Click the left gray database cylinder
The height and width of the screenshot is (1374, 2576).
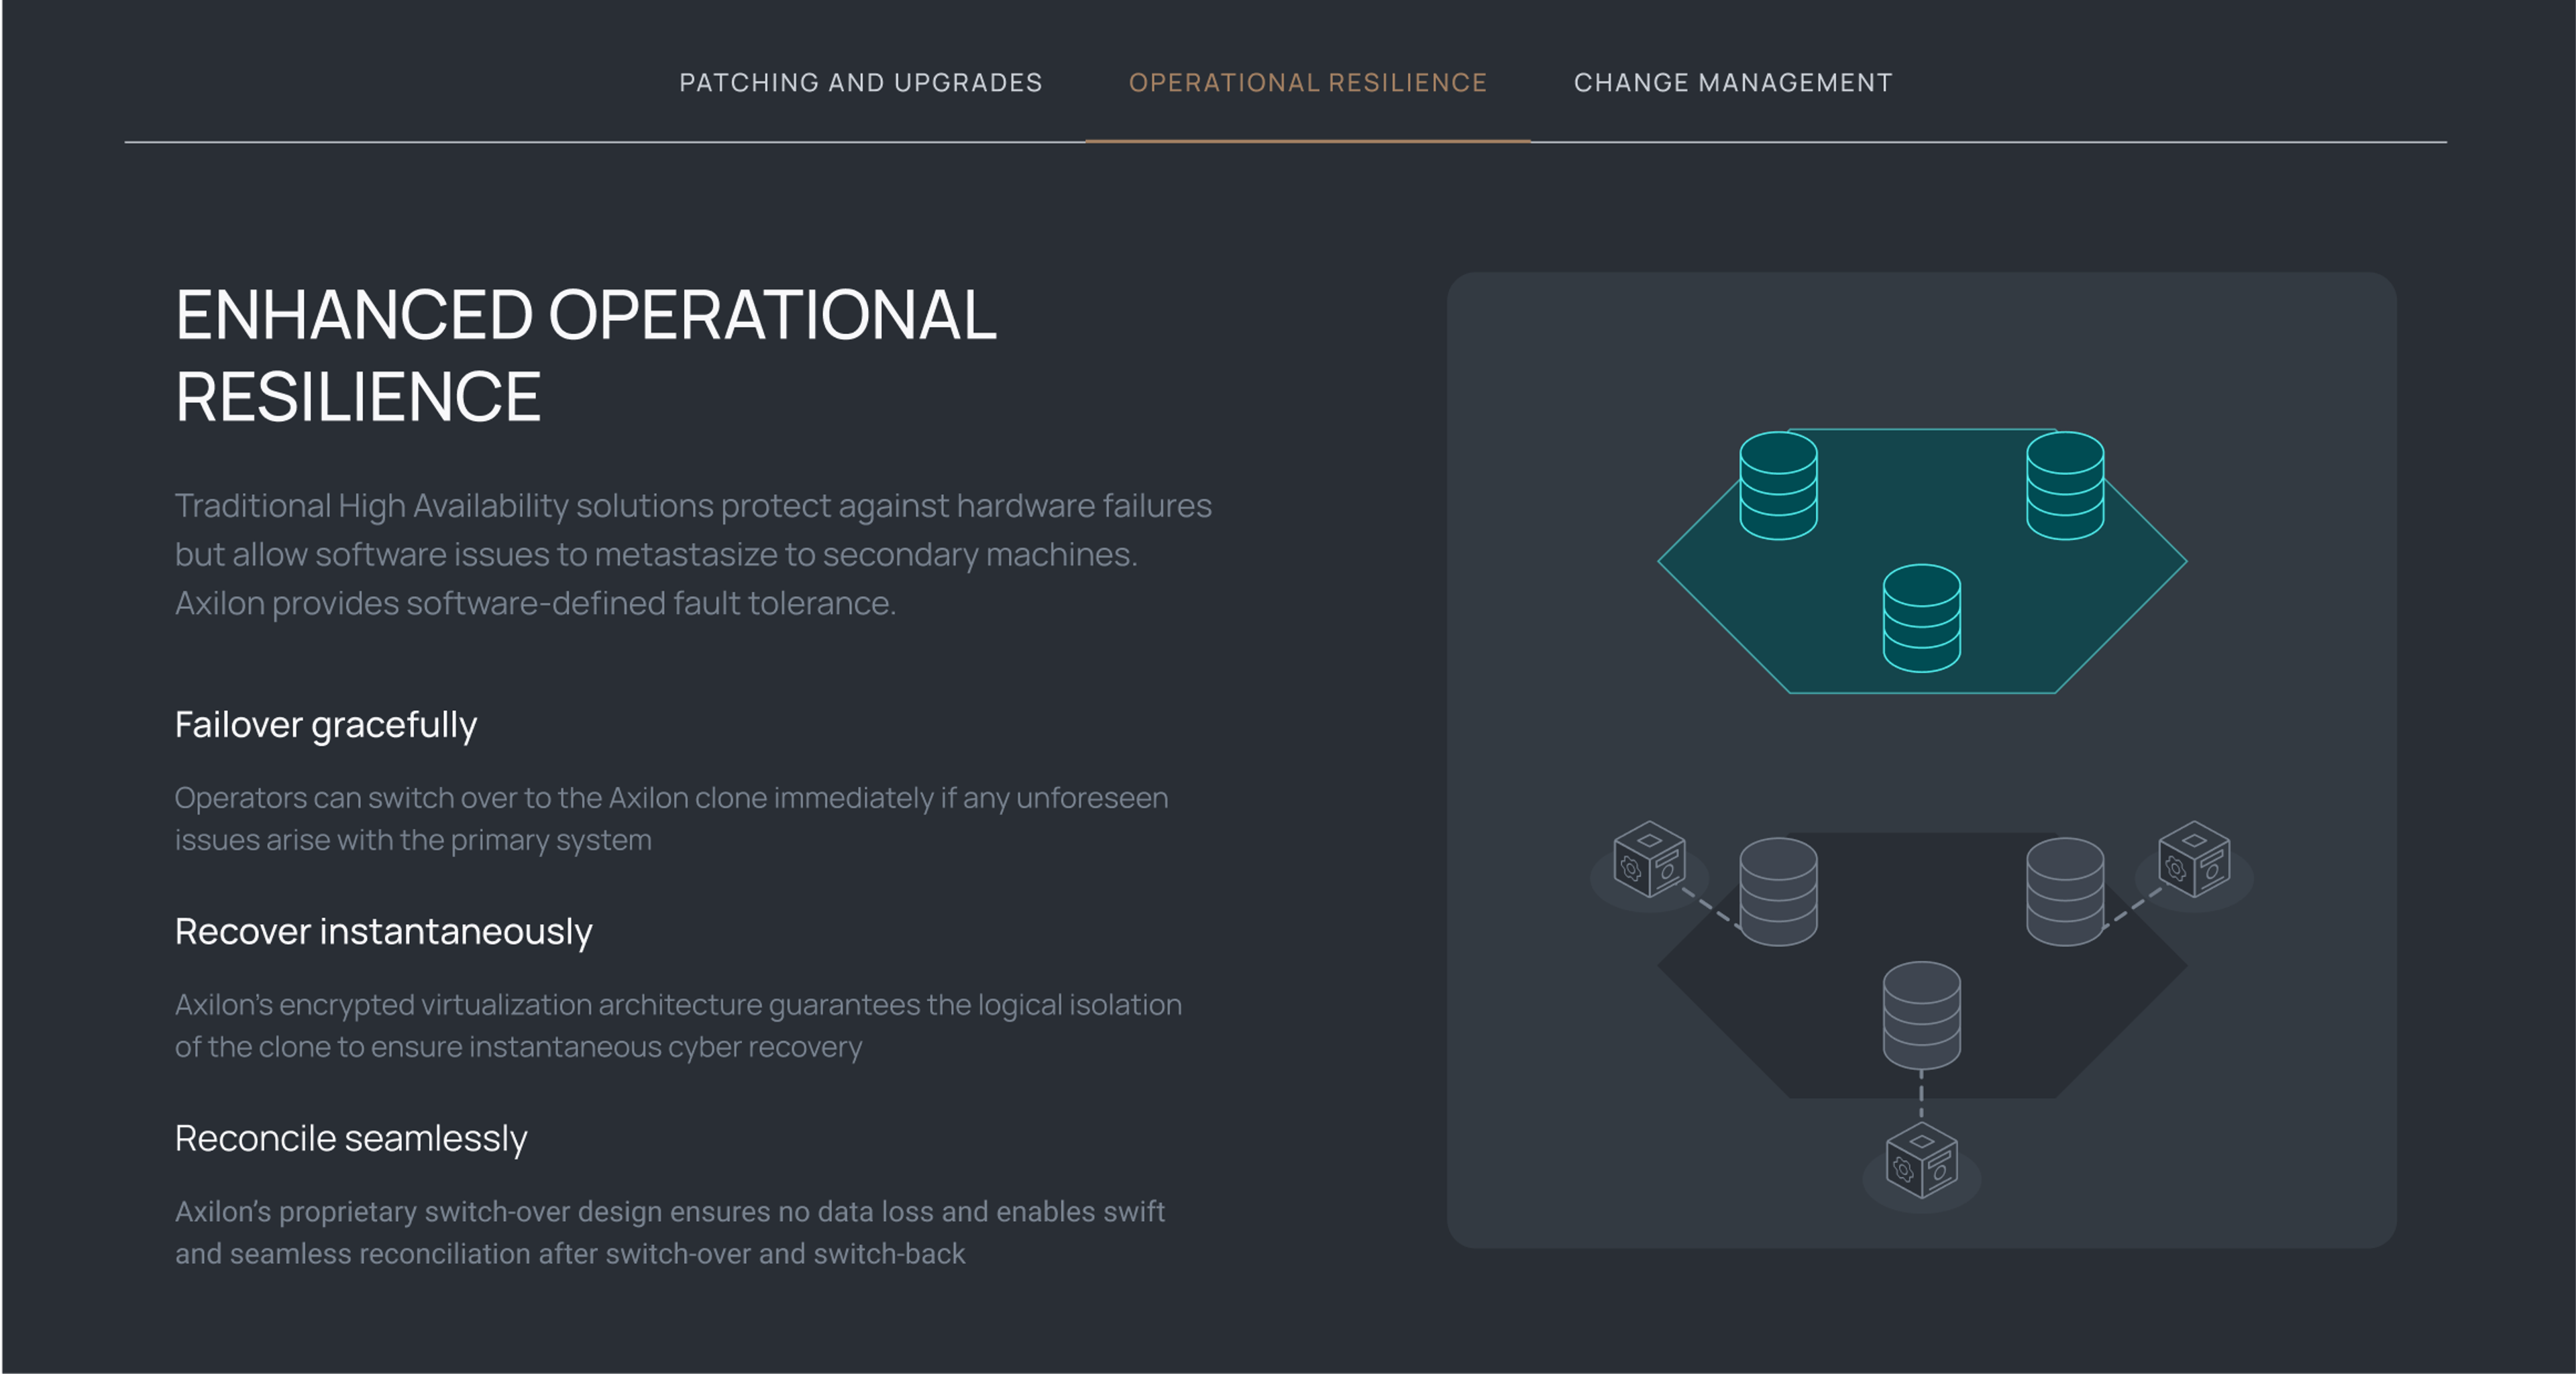click(x=1778, y=891)
